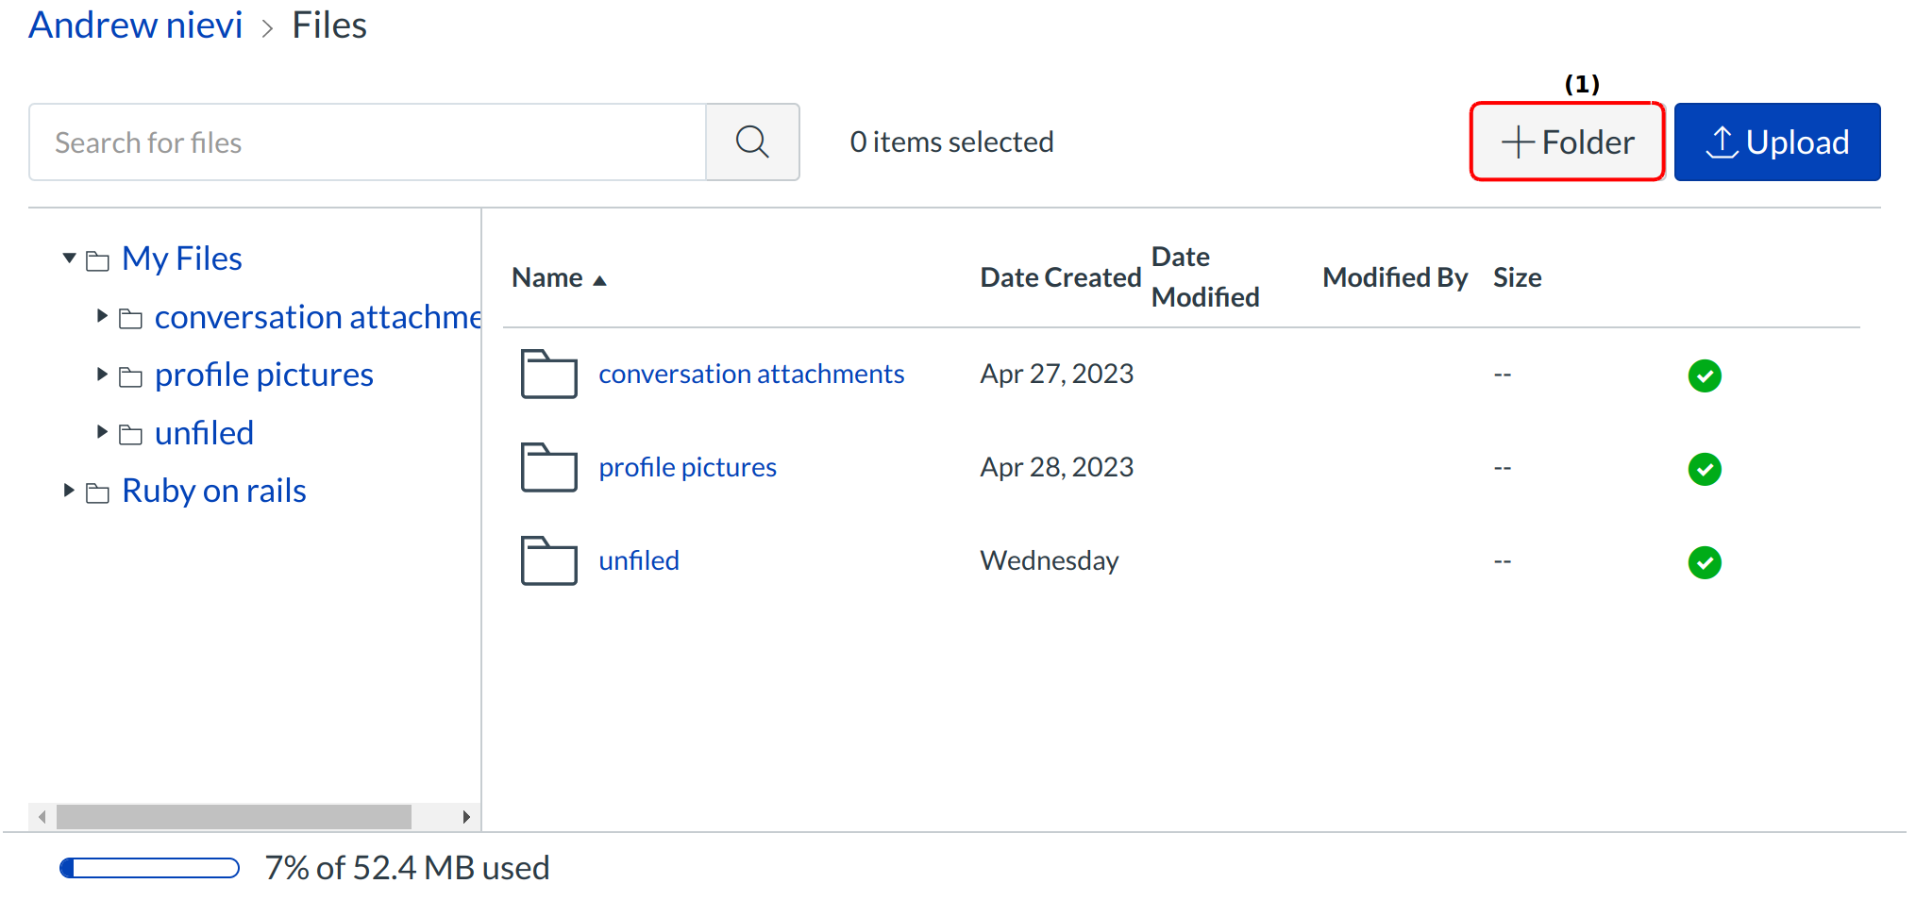1916x917 pixels.
Task: Click the conversation attachments folder icon in list
Action: (548, 375)
